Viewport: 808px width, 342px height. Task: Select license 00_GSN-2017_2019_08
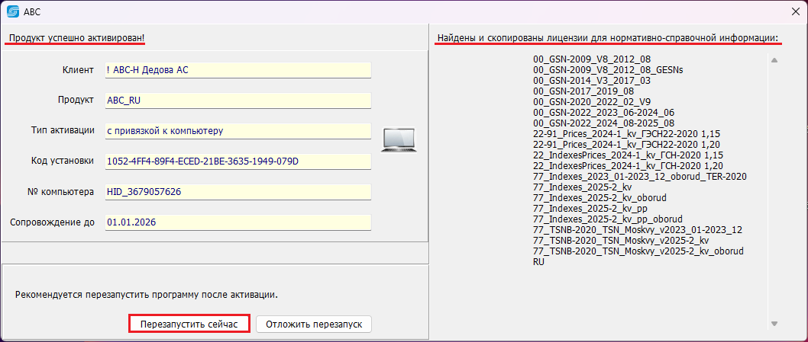[583, 91]
